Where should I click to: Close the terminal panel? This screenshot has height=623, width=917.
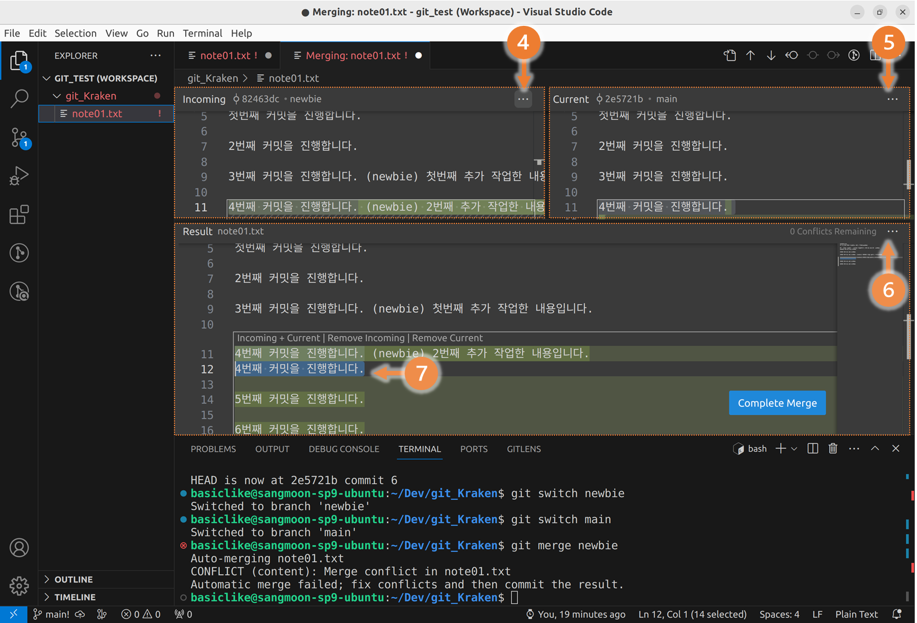[896, 449]
